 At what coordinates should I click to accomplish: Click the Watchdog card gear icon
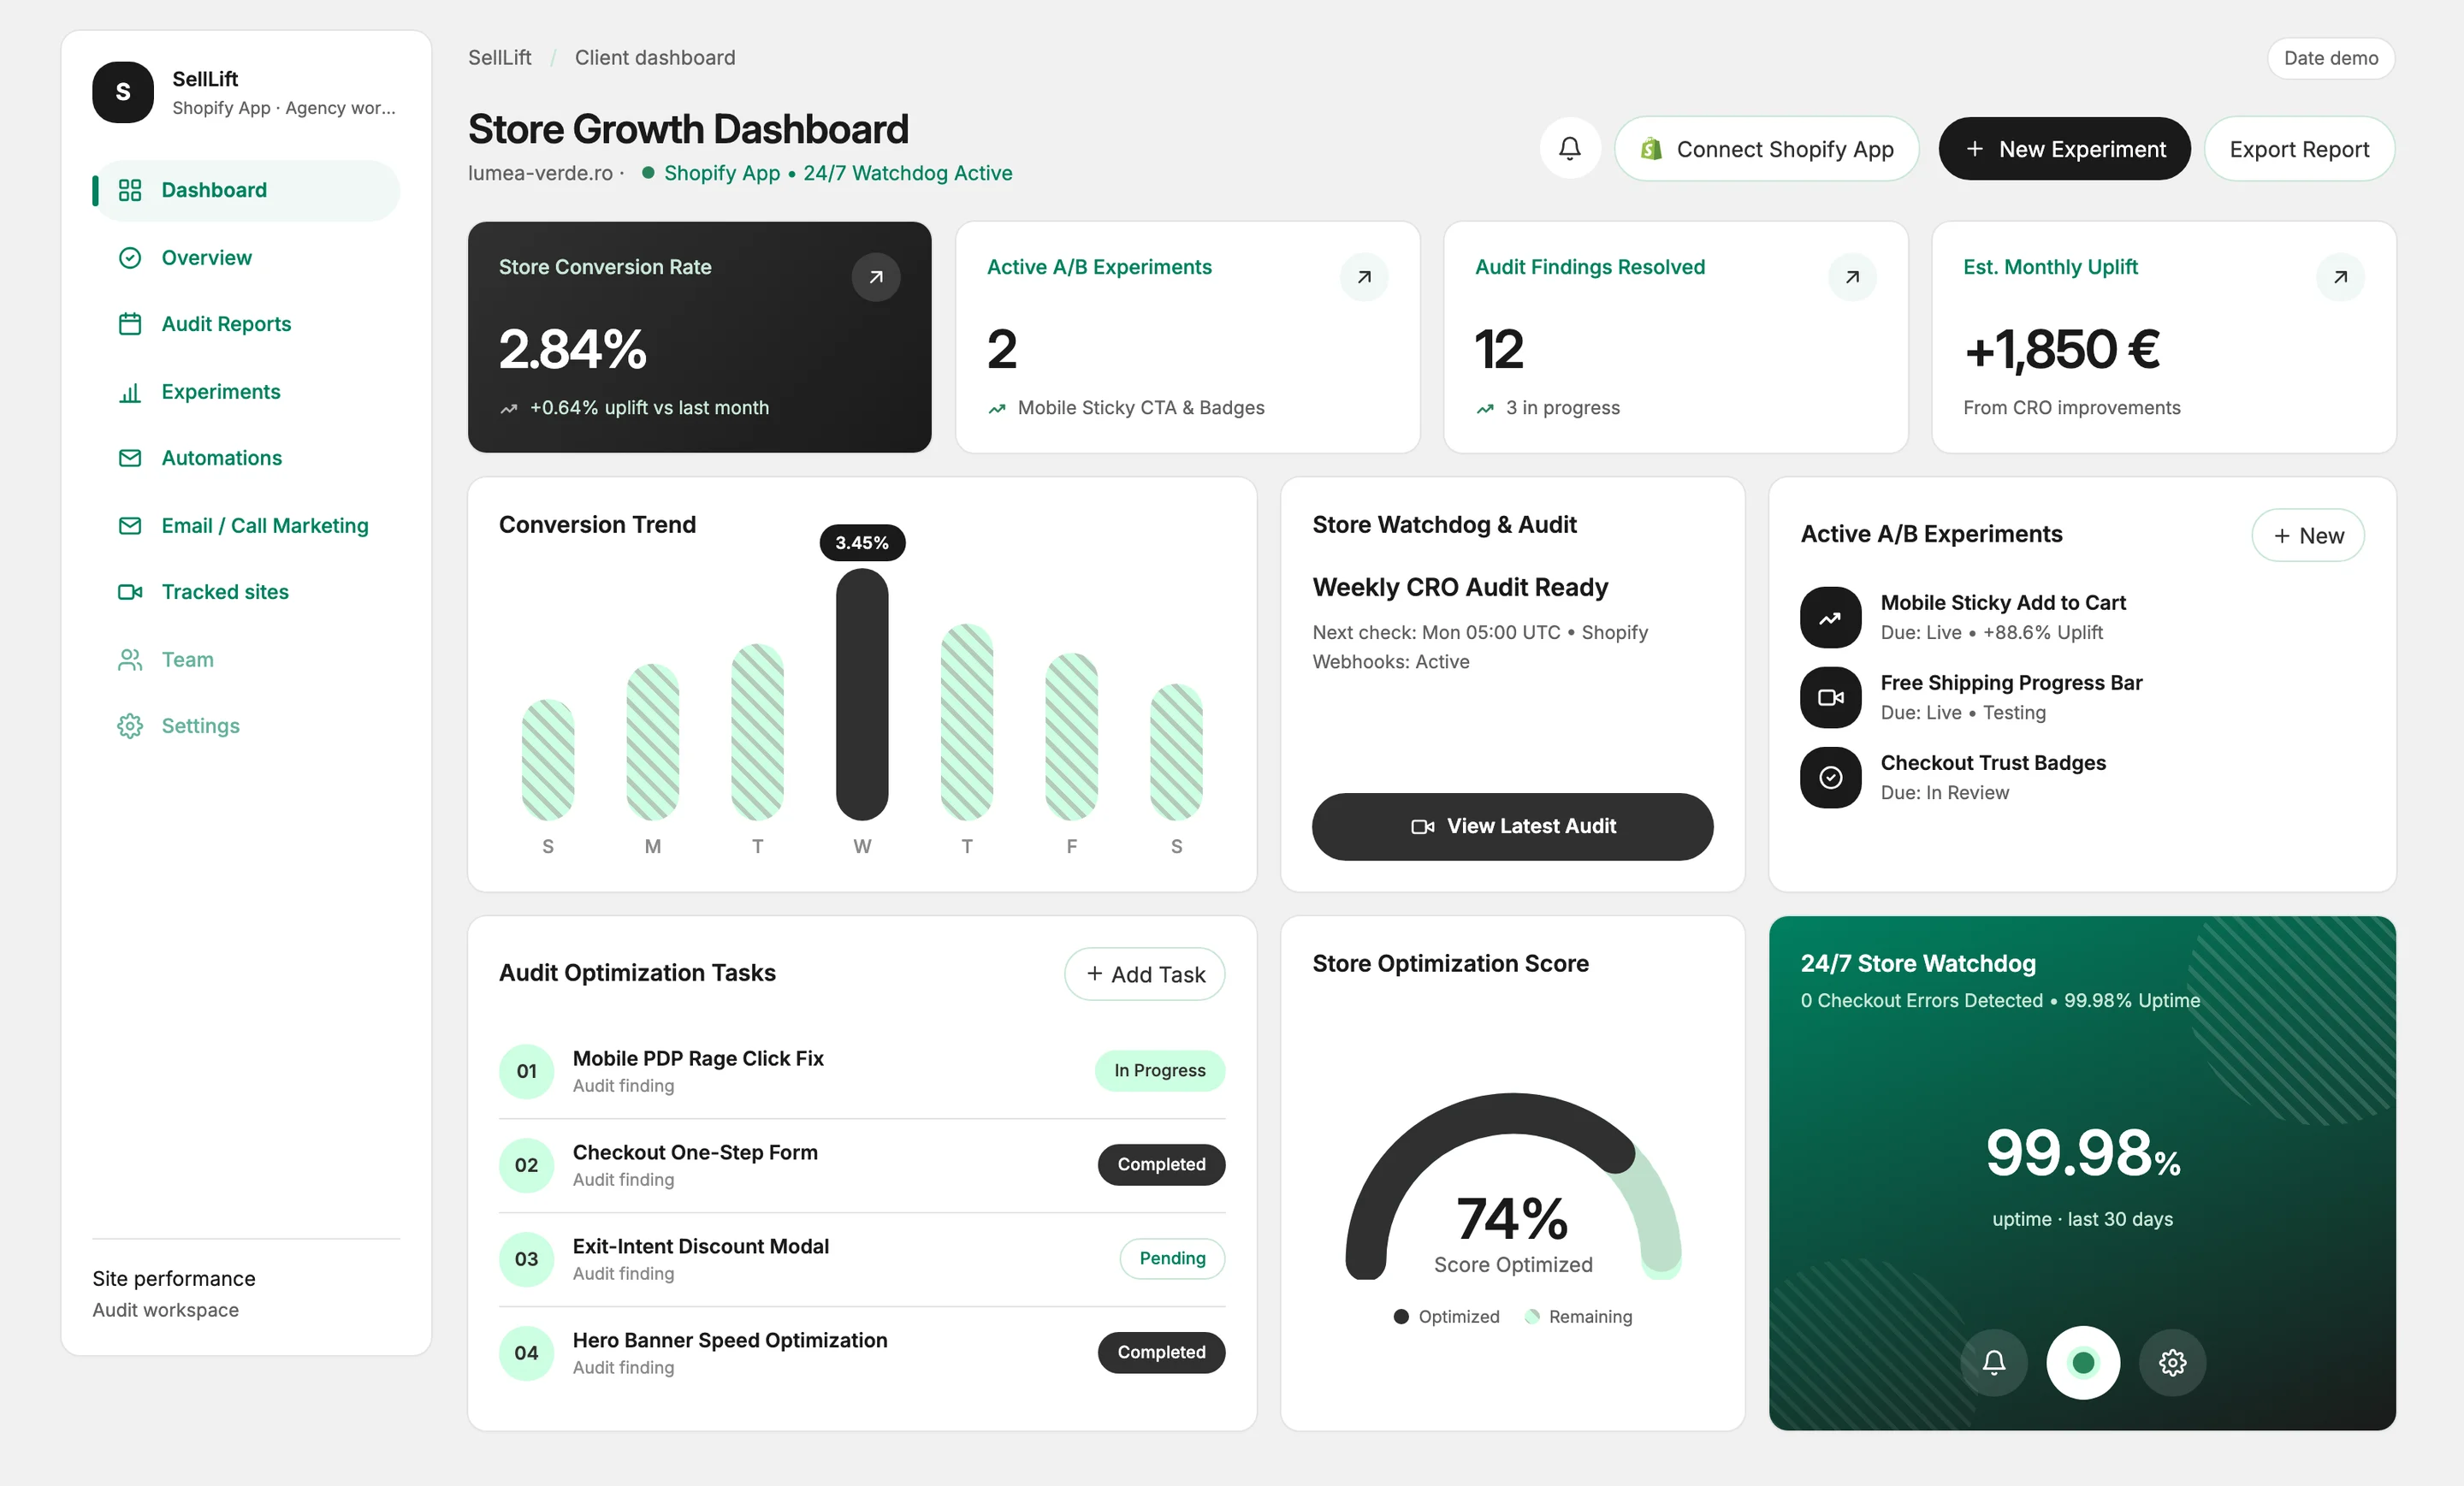click(x=2172, y=1362)
